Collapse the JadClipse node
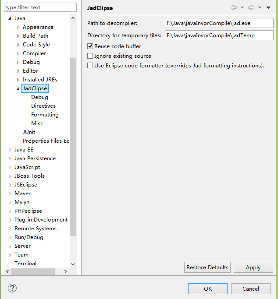Image resolution: width=278 pixels, height=299 pixels. pos(18,88)
